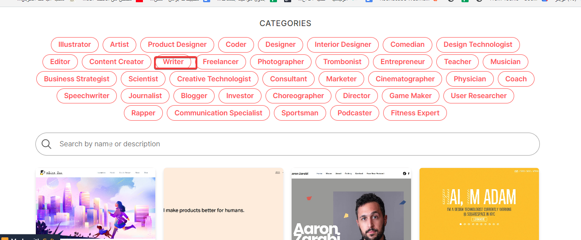Select the Communication Specialist tag
The image size is (581, 240).
(x=218, y=113)
